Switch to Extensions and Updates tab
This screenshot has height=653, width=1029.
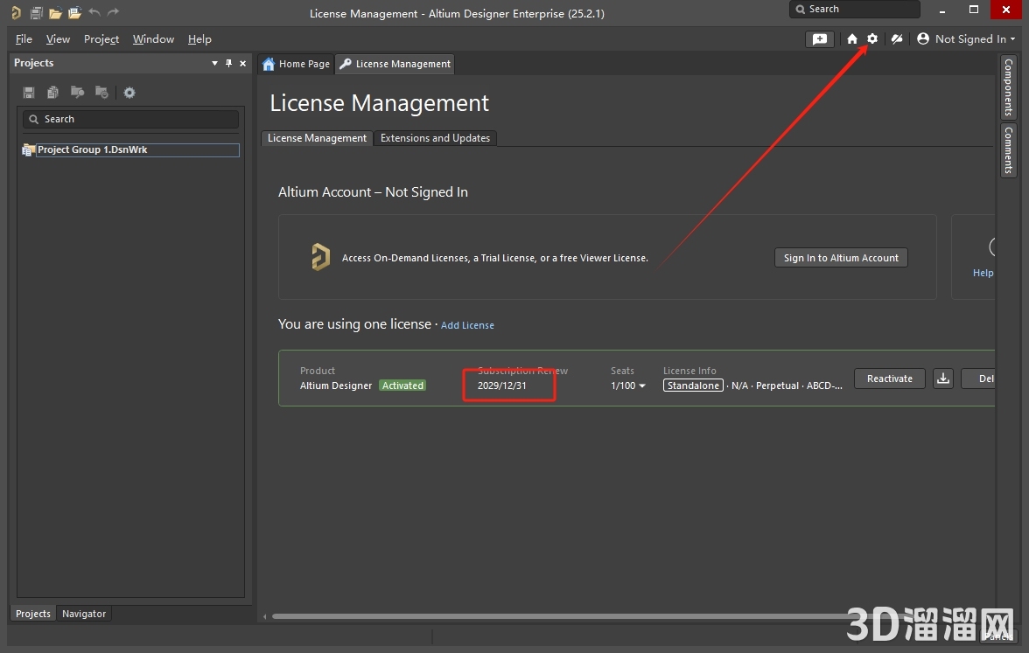[x=435, y=138]
